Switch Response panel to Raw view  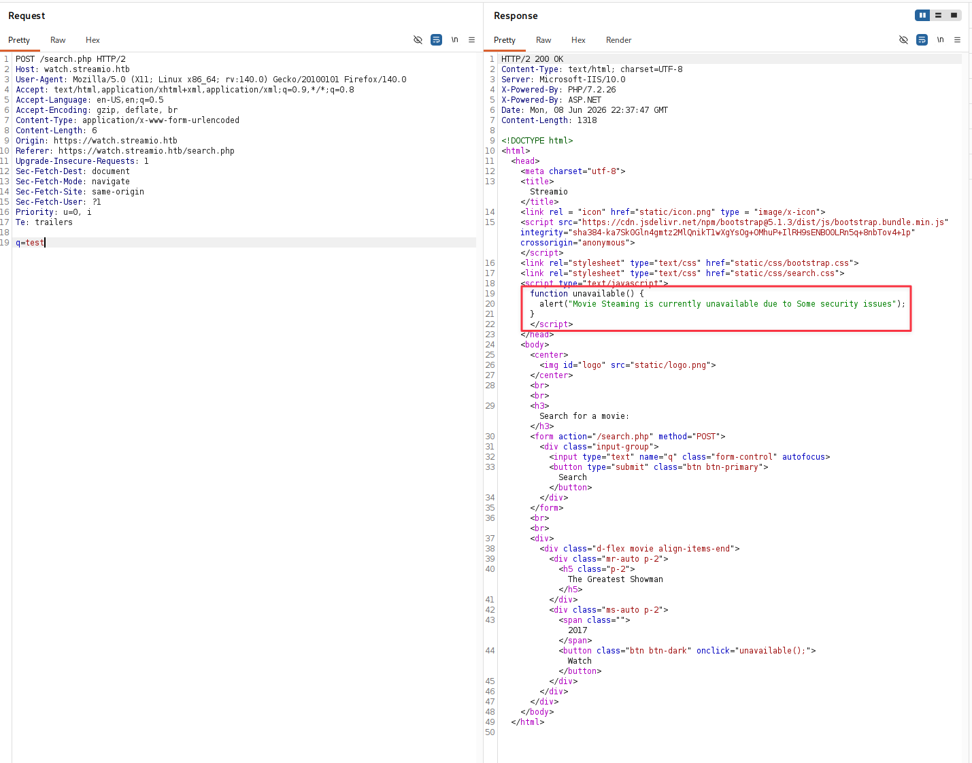pos(543,40)
